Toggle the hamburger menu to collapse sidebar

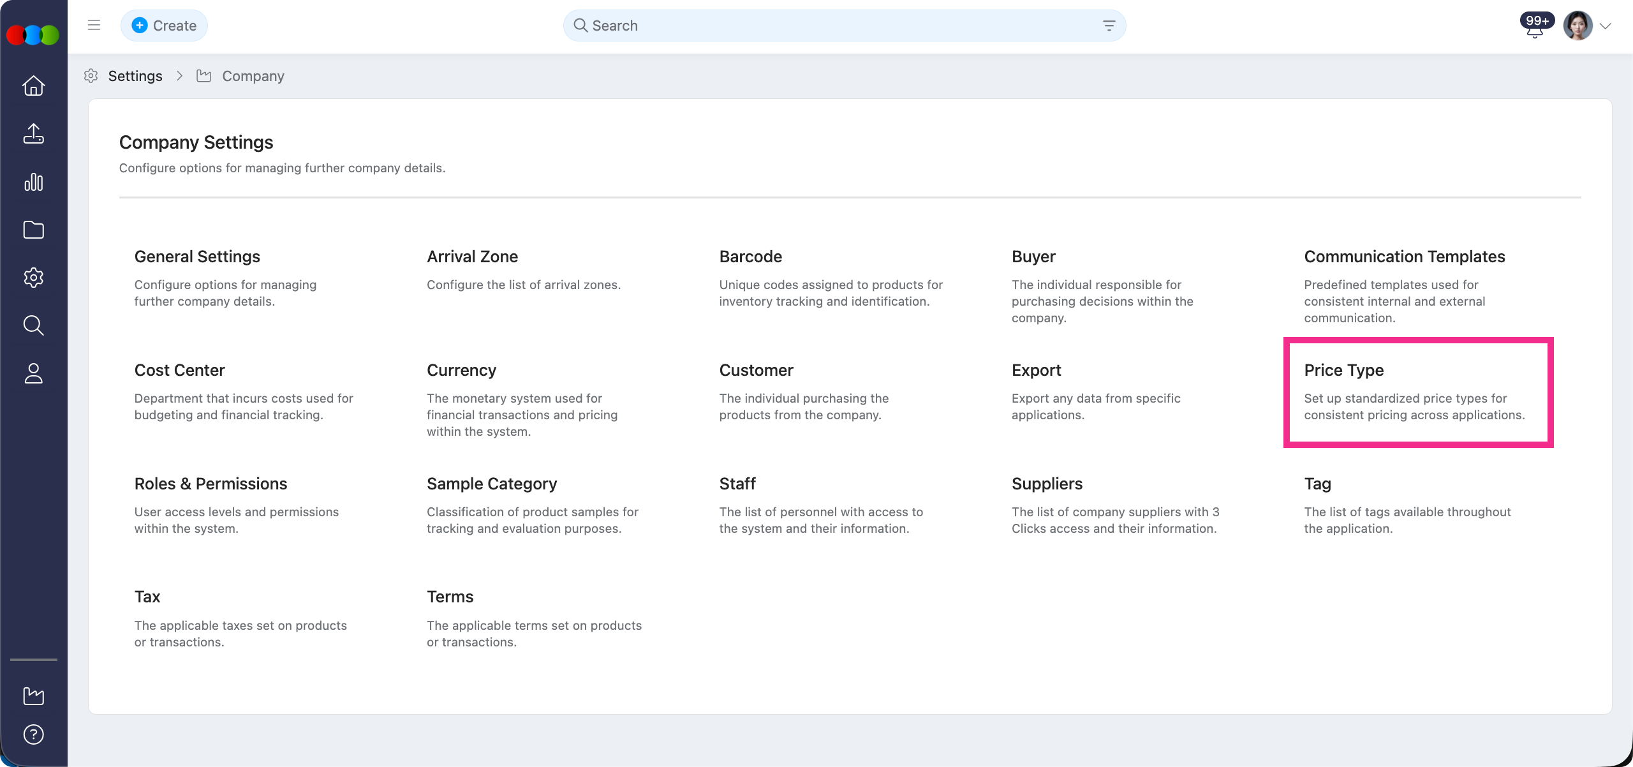(94, 26)
